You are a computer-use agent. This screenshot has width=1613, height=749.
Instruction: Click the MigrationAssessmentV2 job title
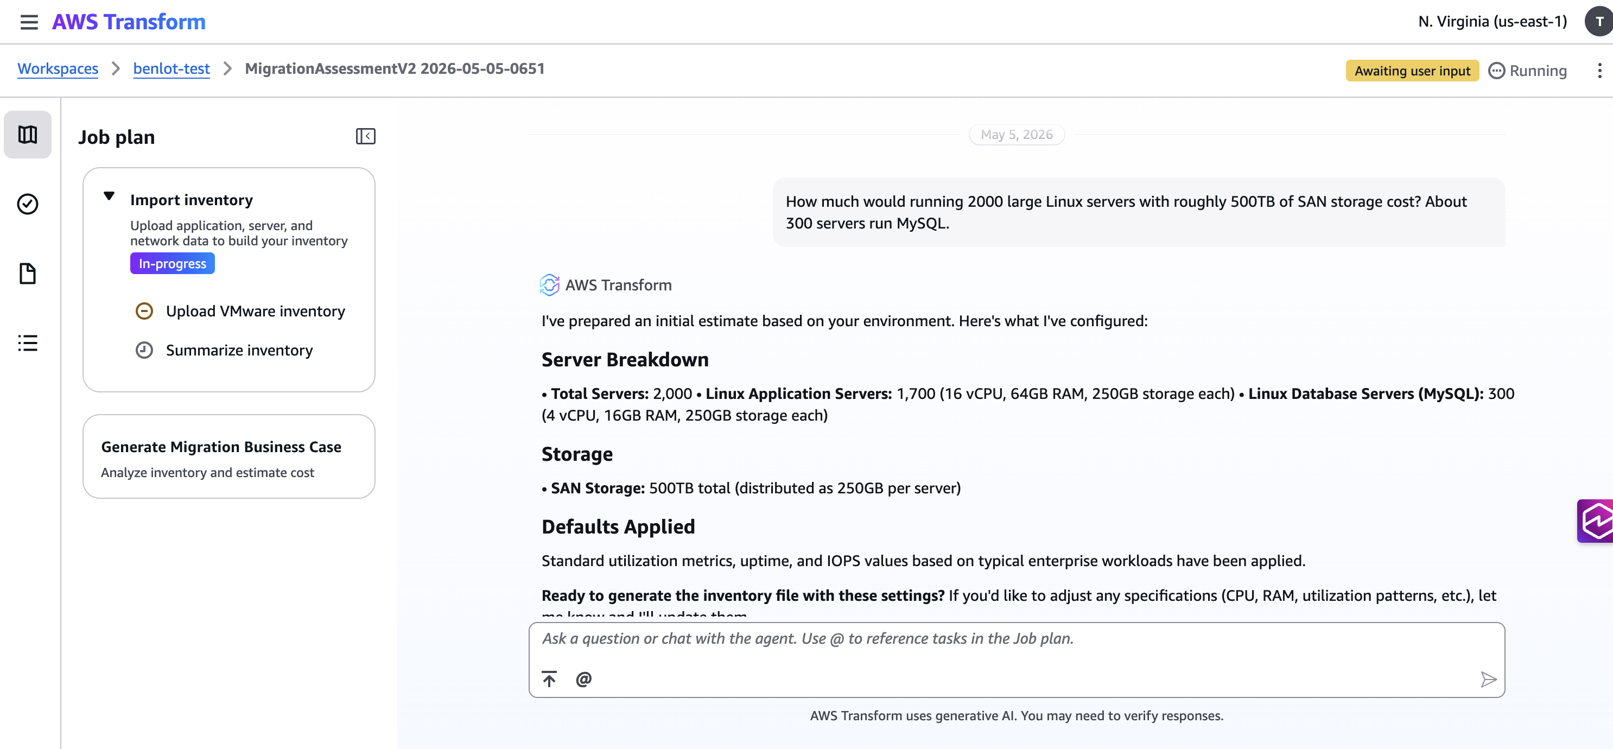(x=395, y=69)
